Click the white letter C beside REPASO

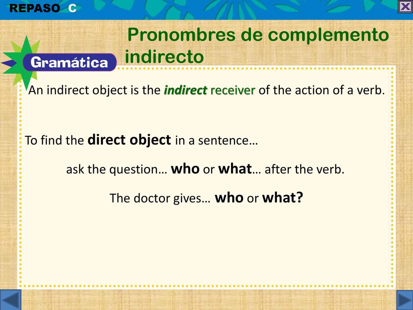click(73, 8)
